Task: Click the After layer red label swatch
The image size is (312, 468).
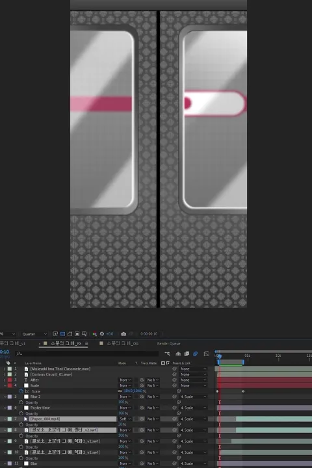Action: coord(10,380)
